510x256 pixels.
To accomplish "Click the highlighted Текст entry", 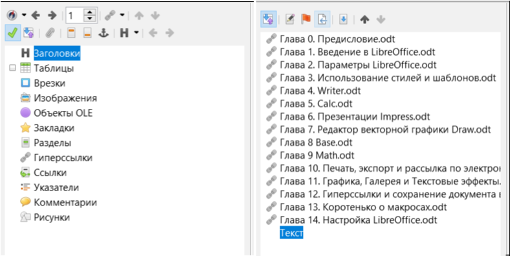I will tap(291, 233).
